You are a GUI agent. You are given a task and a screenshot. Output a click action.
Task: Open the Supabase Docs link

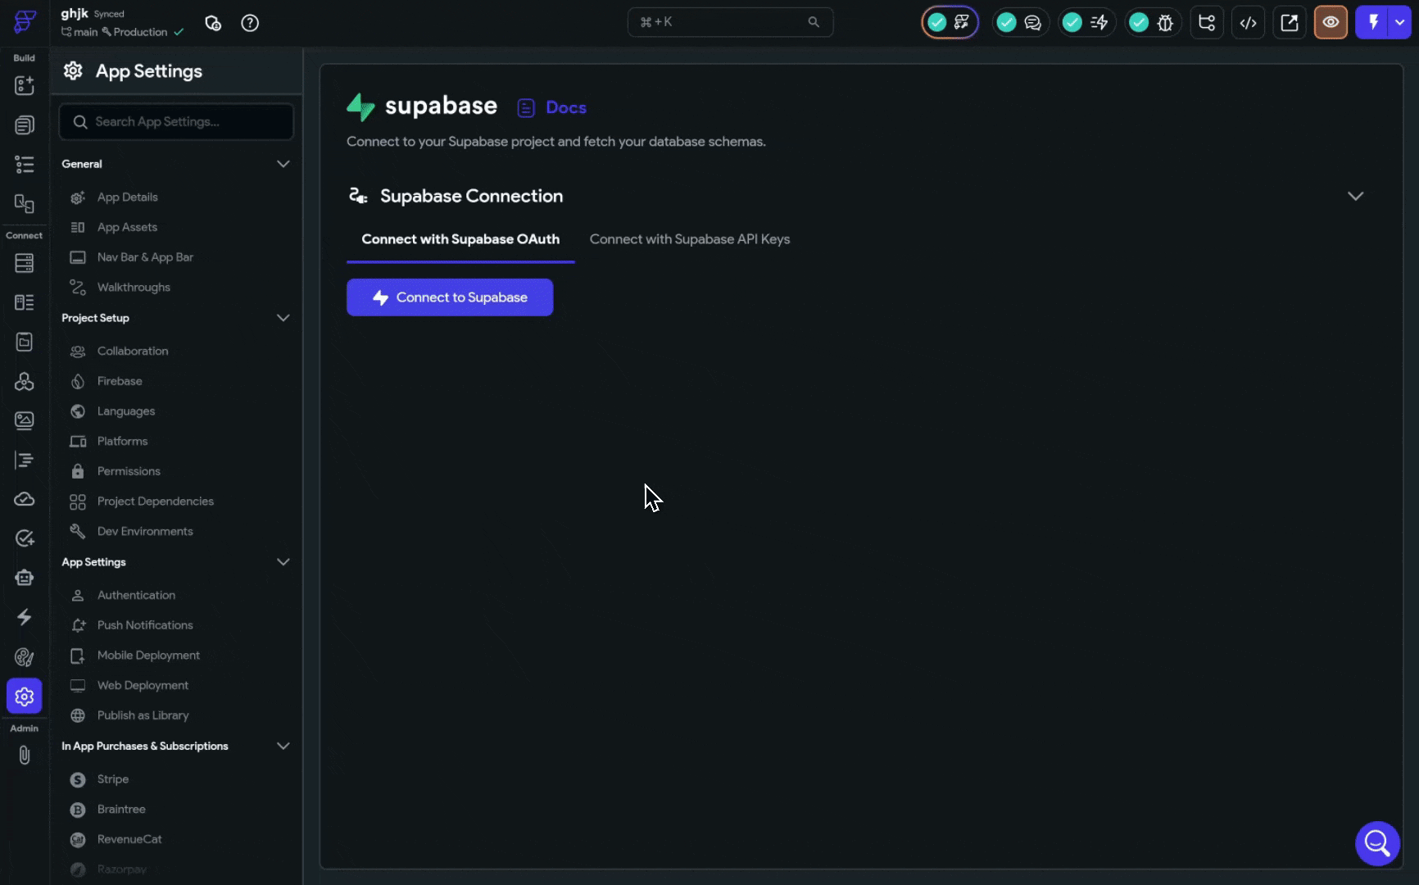click(x=552, y=107)
